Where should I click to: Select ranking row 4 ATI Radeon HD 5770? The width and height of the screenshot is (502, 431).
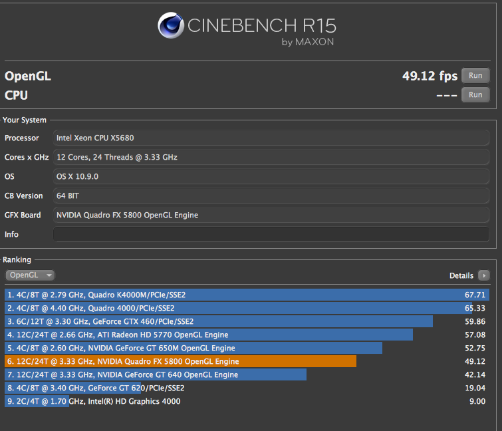pyautogui.click(x=247, y=335)
